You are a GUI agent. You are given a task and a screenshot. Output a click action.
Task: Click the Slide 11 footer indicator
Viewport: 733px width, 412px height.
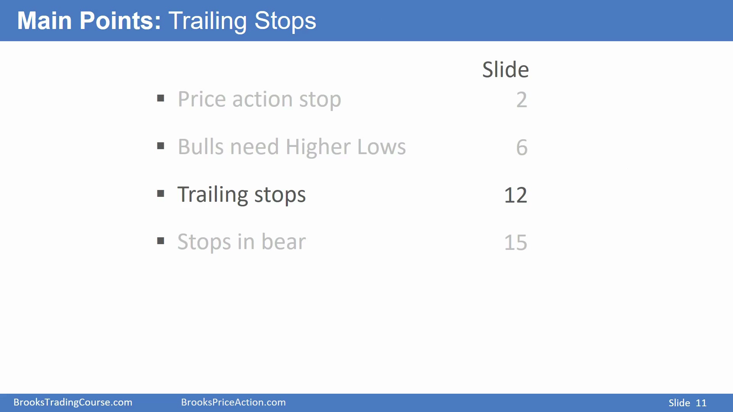coord(688,403)
